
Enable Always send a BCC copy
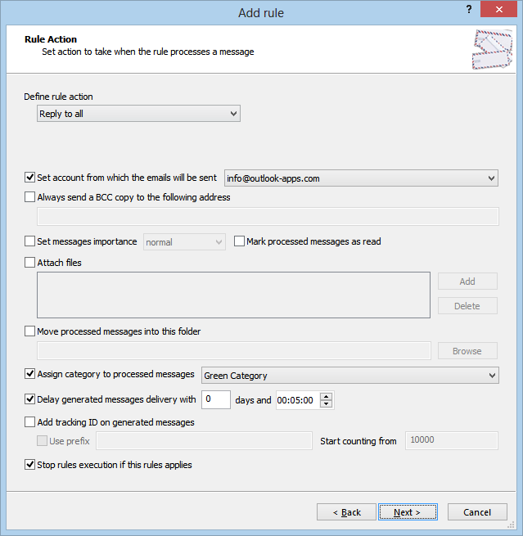(29, 197)
